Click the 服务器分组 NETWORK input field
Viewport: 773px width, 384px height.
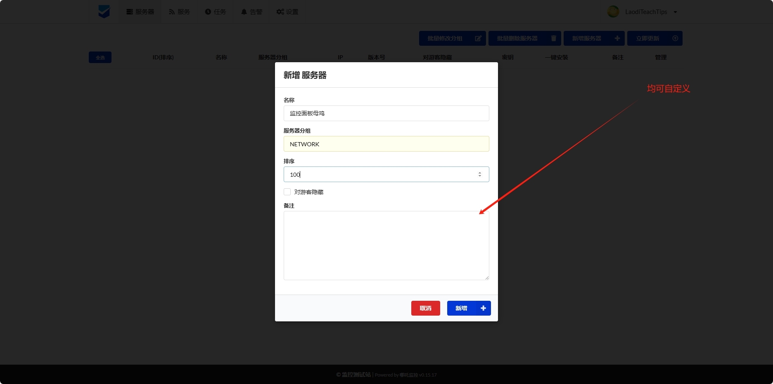386,144
